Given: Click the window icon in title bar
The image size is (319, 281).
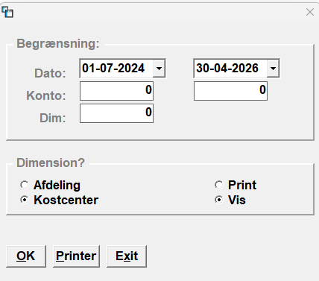Looking at the screenshot, I should [7, 12].
